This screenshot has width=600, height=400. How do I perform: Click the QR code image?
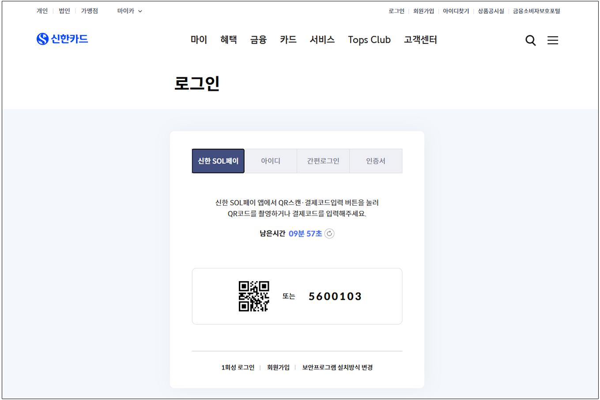tap(254, 296)
